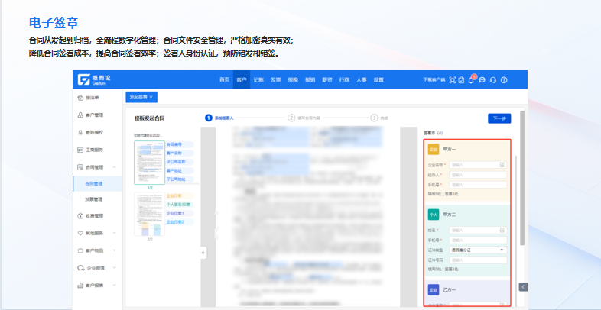Expand the 客户报表 sidebar group
The height and width of the screenshot is (310, 601).
pyautogui.click(x=115, y=285)
